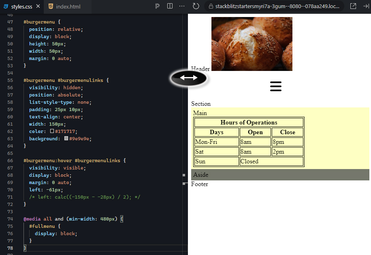Reload the preview with the refresh icon
The height and width of the screenshot is (255, 371).
(x=196, y=6)
